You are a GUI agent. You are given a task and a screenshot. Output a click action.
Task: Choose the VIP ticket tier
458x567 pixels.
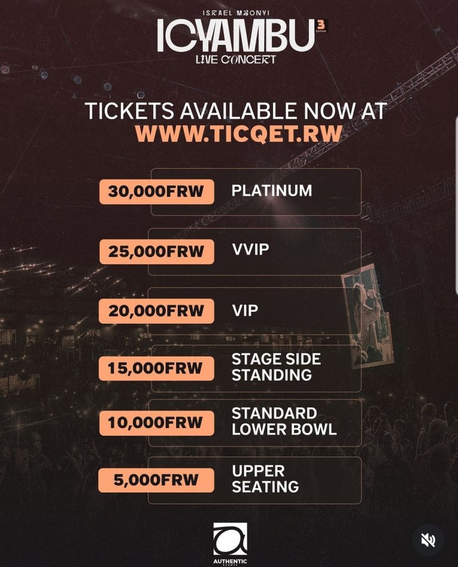pos(245,310)
